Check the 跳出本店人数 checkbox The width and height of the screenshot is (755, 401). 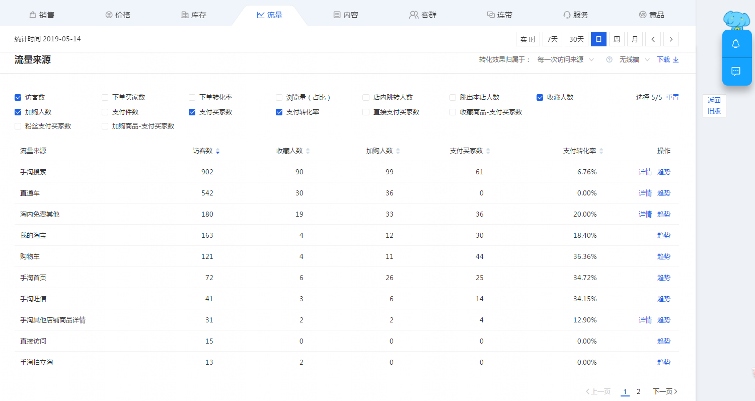452,97
